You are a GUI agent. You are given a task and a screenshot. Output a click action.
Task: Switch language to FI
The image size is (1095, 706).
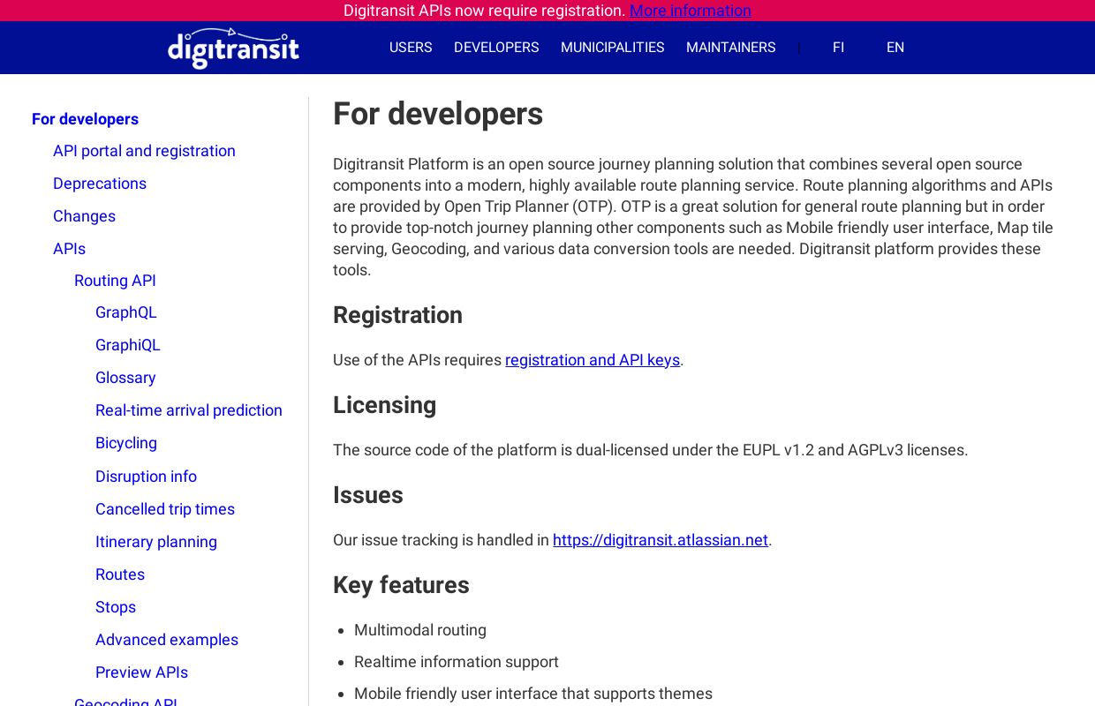pos(838,48)
